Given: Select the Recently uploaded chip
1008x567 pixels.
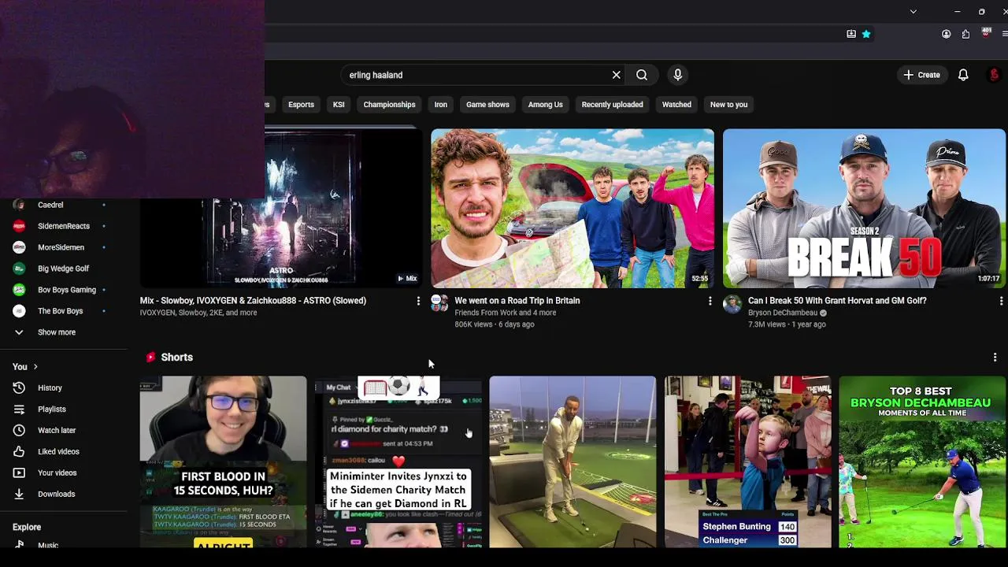Looking at the screenshot, I should [x=612, y=104].
